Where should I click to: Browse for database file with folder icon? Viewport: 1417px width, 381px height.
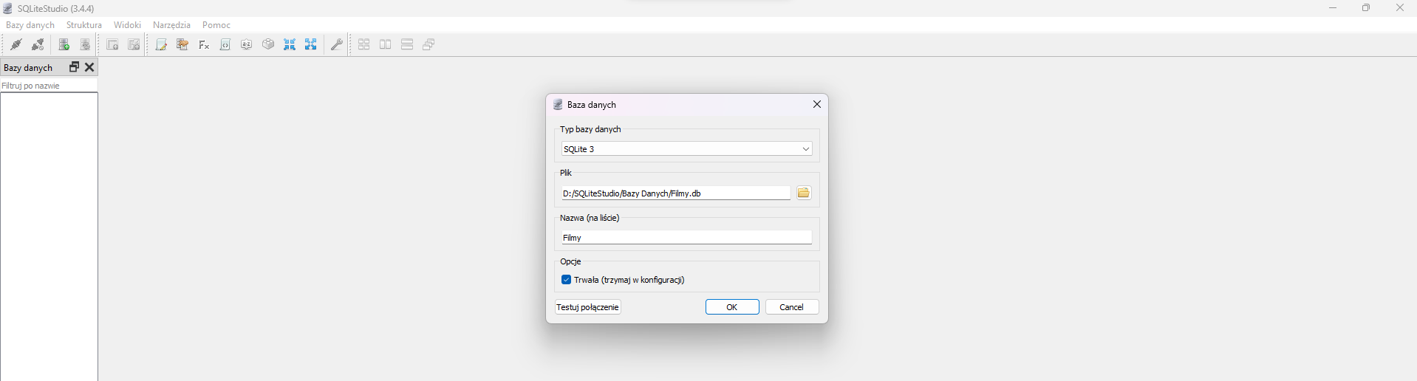(x=804, y=193)
